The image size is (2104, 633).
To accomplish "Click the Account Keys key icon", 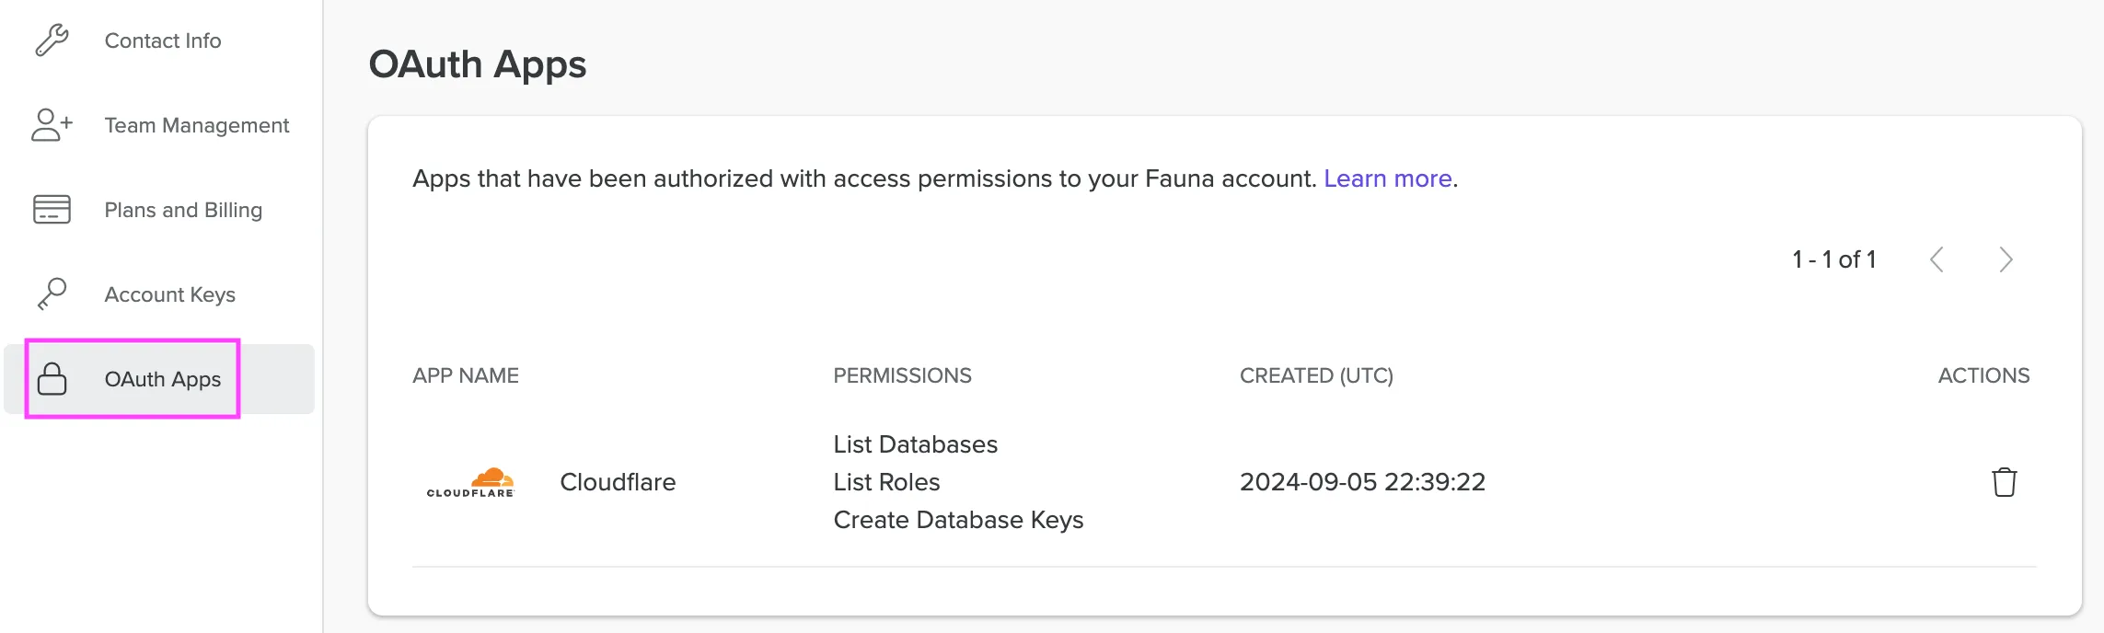I will tap(52, 294).
